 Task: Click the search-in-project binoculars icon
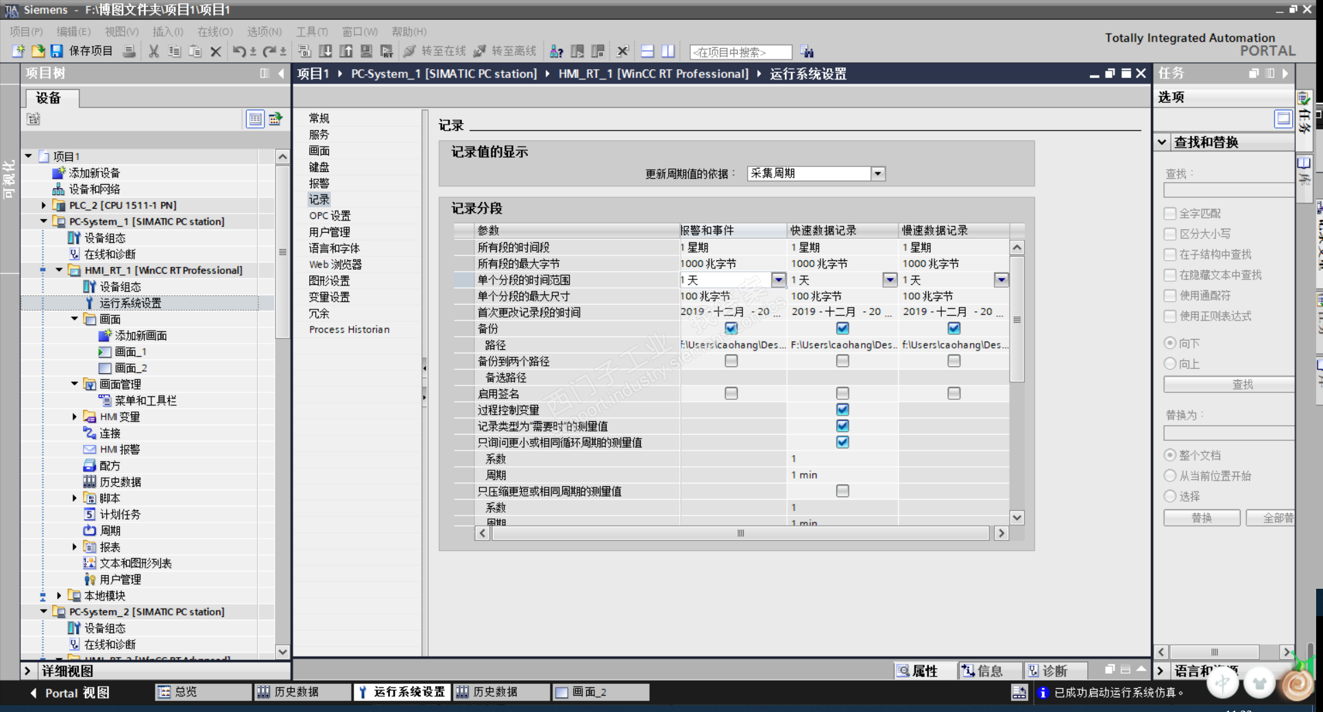(808, 52)
